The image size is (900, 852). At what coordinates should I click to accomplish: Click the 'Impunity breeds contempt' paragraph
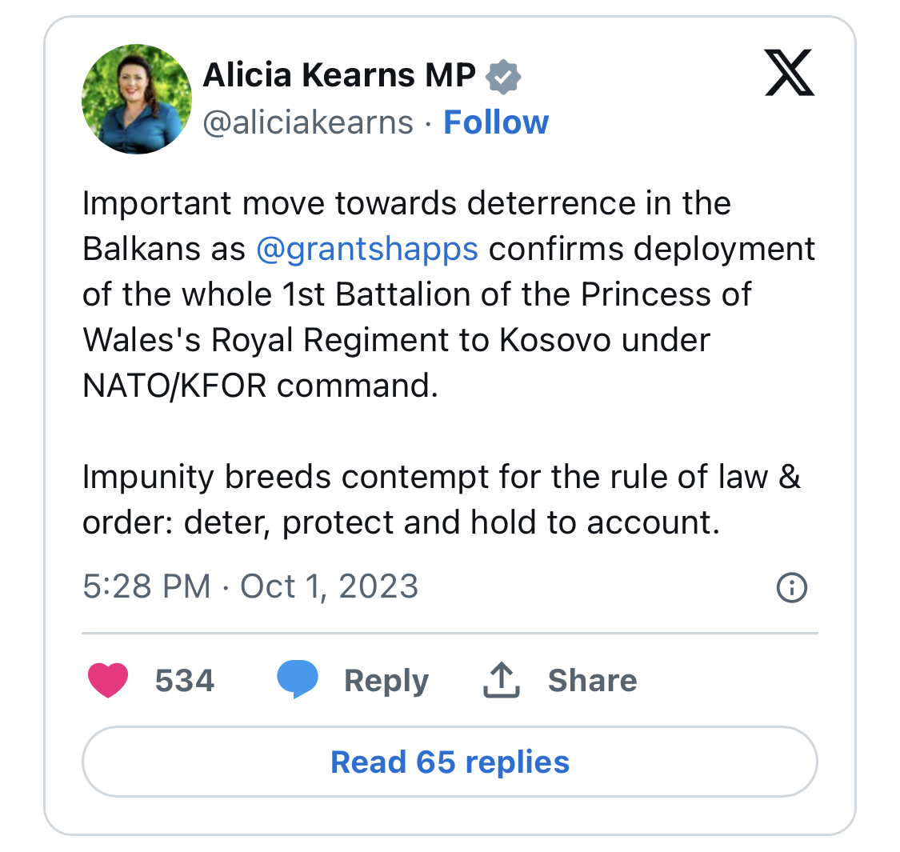pos(442,499)
